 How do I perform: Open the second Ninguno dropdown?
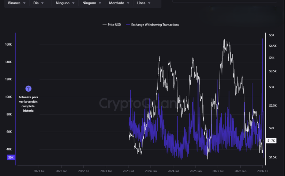point(91,3)
